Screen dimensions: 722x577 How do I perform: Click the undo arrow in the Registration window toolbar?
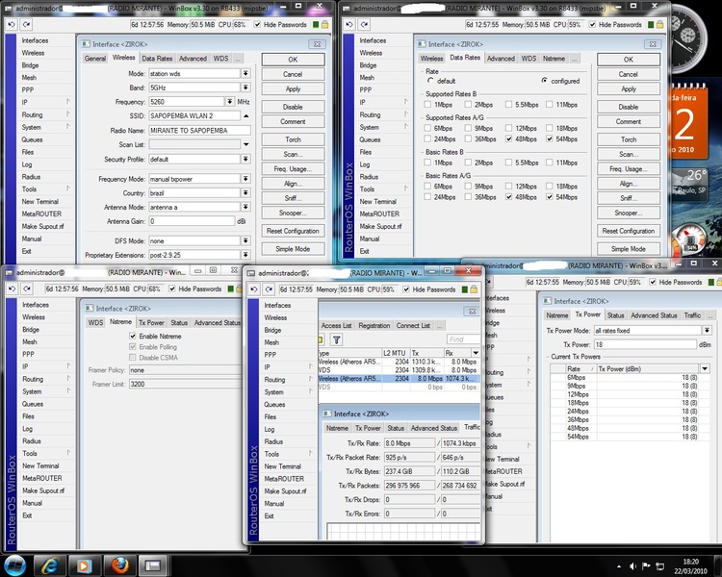pyautogui.click(x=254, y=289)
